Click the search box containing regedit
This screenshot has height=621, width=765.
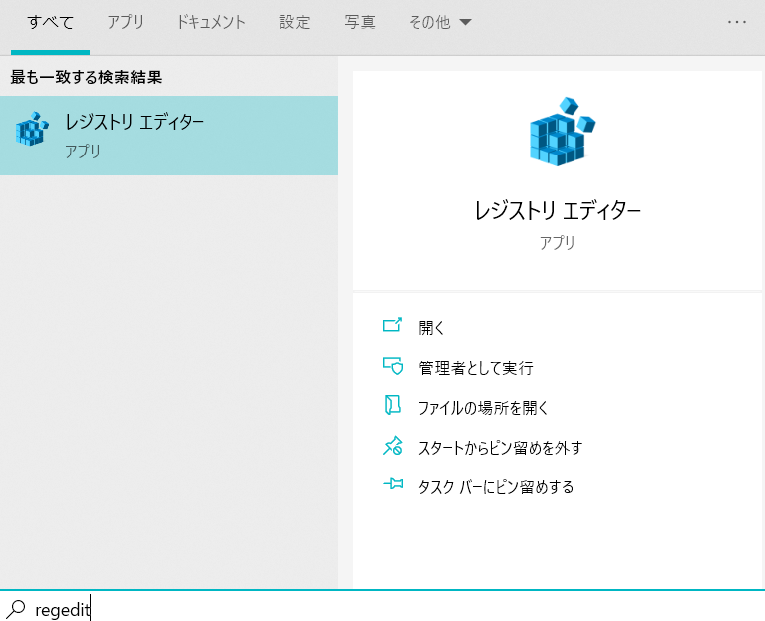click(x=383, y=608)
